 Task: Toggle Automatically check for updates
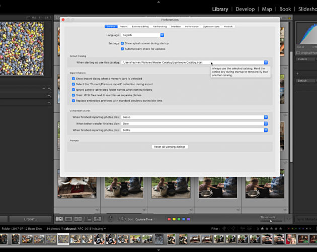(x=122, y=49)
